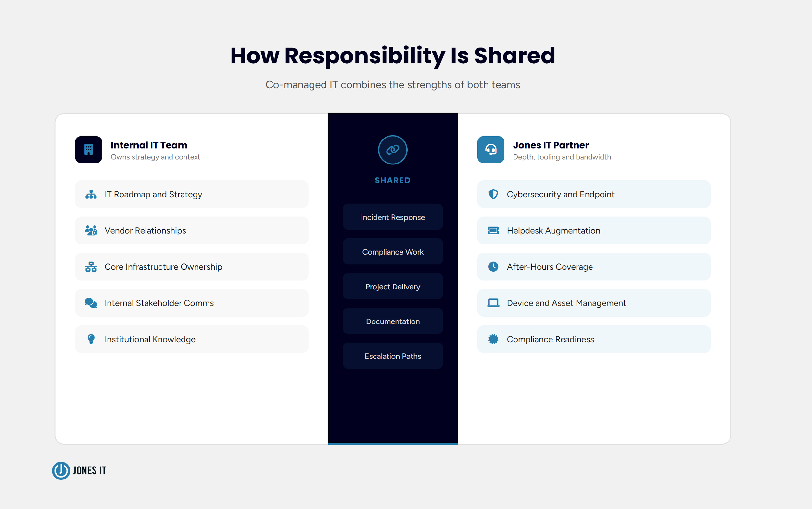The width and height of the screenshot is (812, 509).
Task: Click the co-managed IT subtitle line
Action: coord(393,85)
